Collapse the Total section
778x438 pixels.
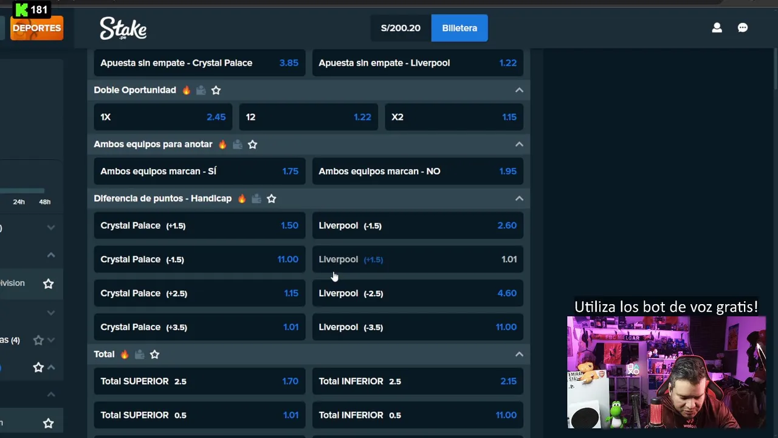tap(519, 354)
